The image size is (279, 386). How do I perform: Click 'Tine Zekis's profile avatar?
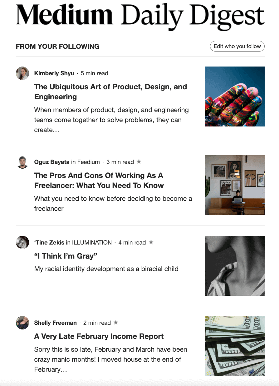(22, 242)
